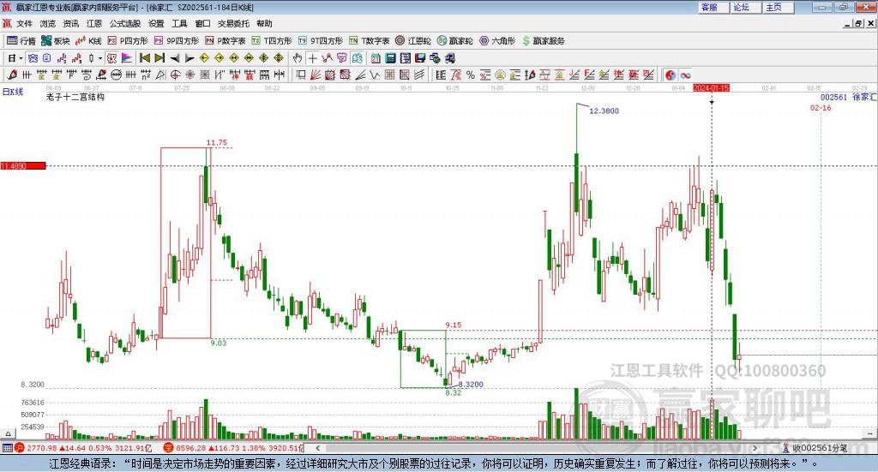Open the 公式选股 menu
This screenshot has height=472, width=878.
click(123, 24)
